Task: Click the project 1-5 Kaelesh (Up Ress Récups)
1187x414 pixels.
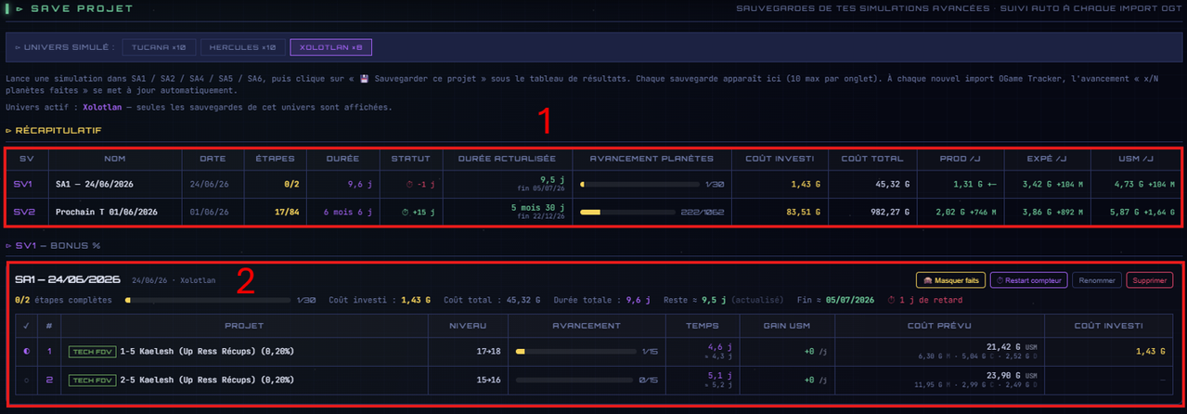Action: click(x=205, y=353)
